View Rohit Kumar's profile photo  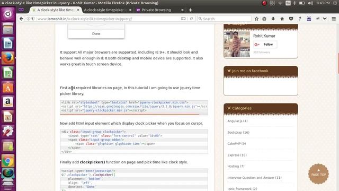pos(237,44)
